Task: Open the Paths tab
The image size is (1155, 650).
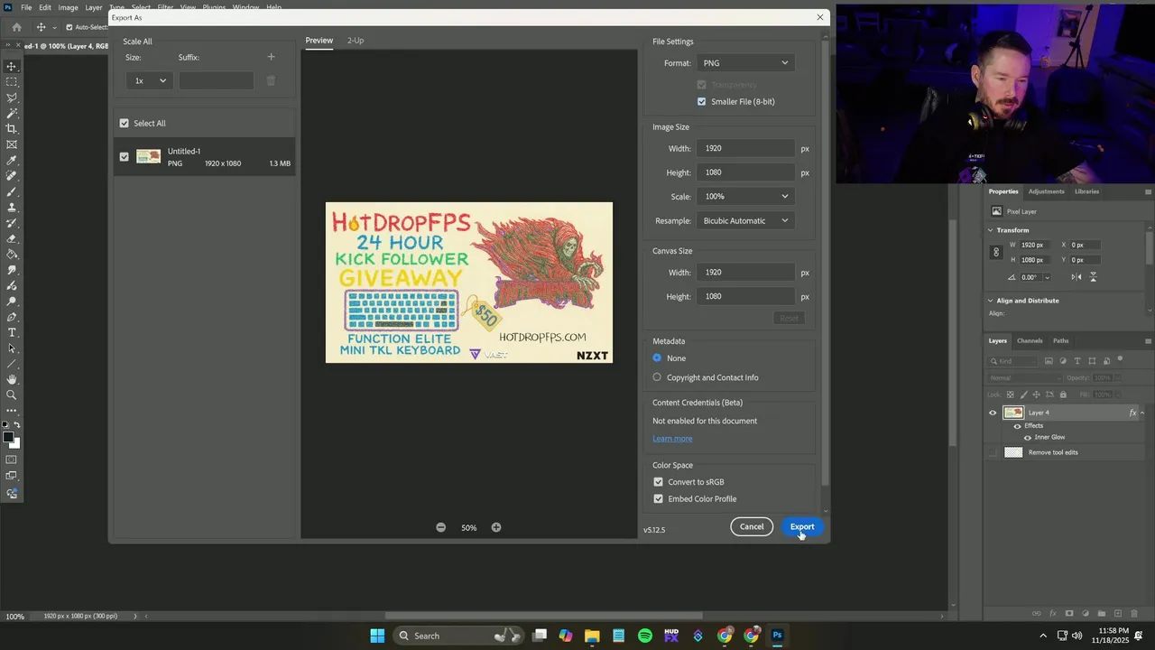Action: pos(1060,340)
